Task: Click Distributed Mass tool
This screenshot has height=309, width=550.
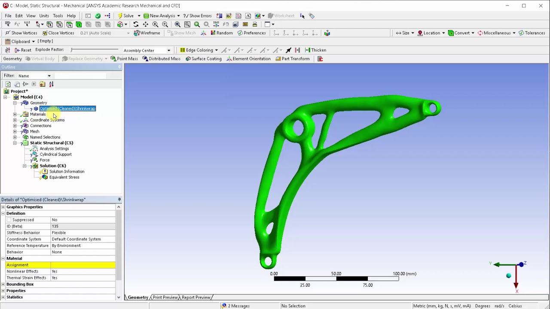Action: tap(161, 59)
